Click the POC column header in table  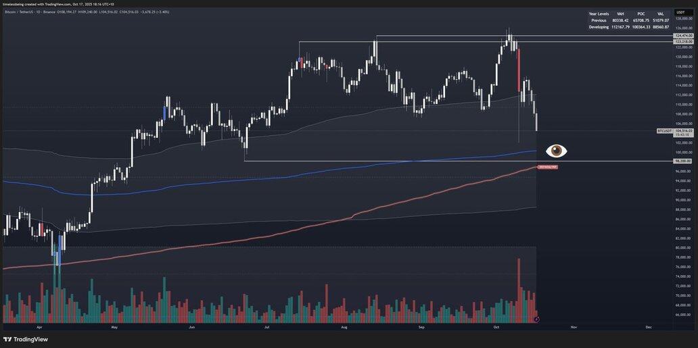(641, 14)
